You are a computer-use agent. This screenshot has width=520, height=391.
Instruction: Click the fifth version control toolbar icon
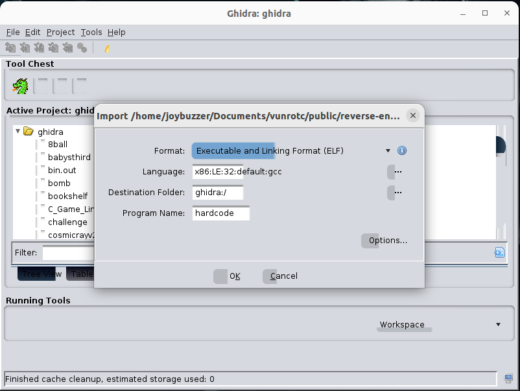[x=67, y=48]
